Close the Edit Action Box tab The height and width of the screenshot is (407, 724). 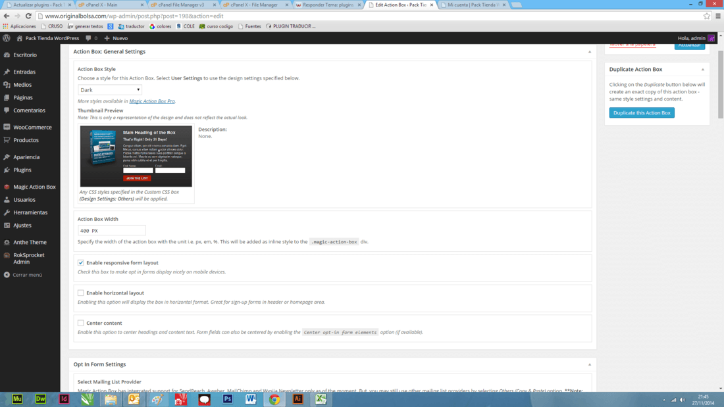pos(432,5)
